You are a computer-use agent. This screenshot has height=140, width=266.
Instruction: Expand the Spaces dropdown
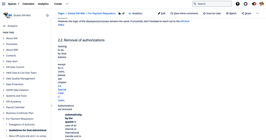click(14, 4)
